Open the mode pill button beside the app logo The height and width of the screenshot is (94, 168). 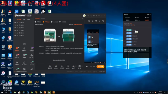coord(29,16)
